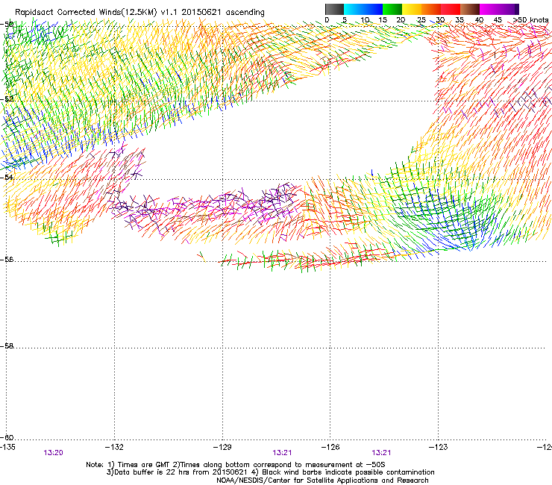Viewport: 552px width, 485px height.
Task: Click the "20" legend scale label
Action: tap(401, 19)
